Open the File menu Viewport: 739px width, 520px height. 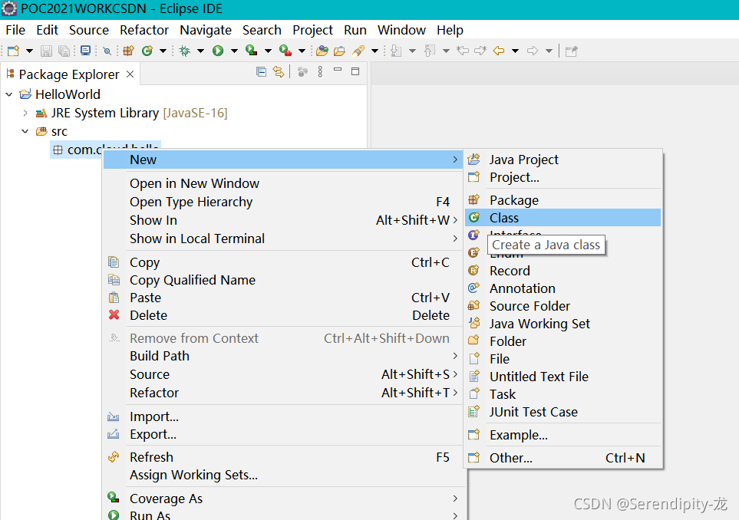(15, 30)
